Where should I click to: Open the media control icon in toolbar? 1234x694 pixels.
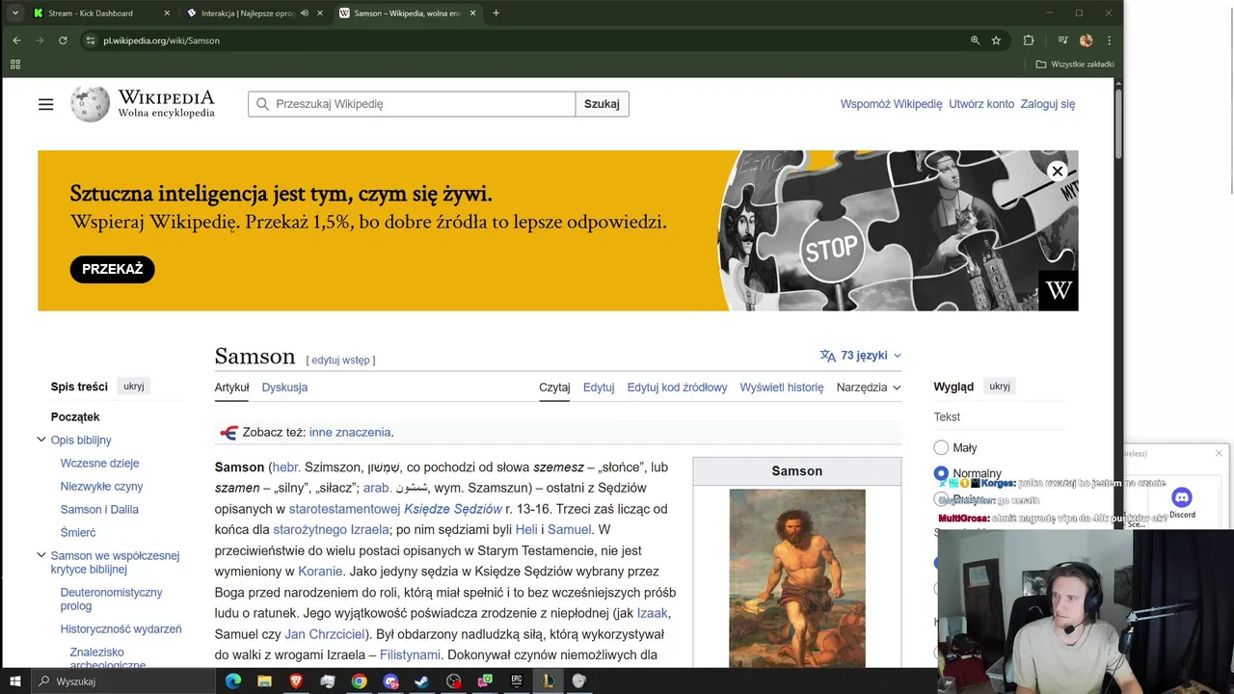point(1062,40)
